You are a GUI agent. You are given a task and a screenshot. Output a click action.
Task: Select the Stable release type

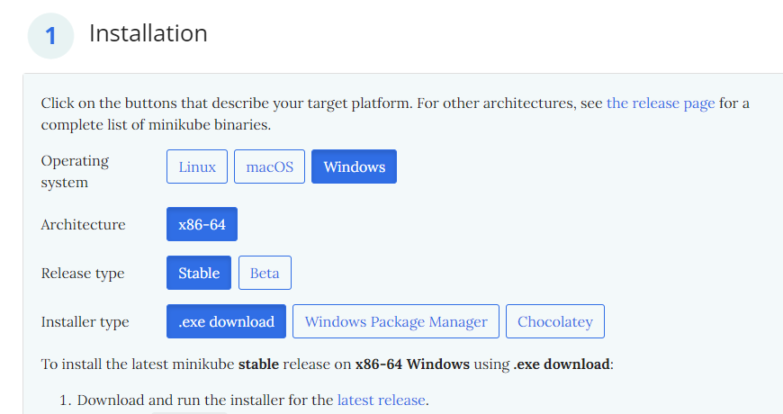199,273
